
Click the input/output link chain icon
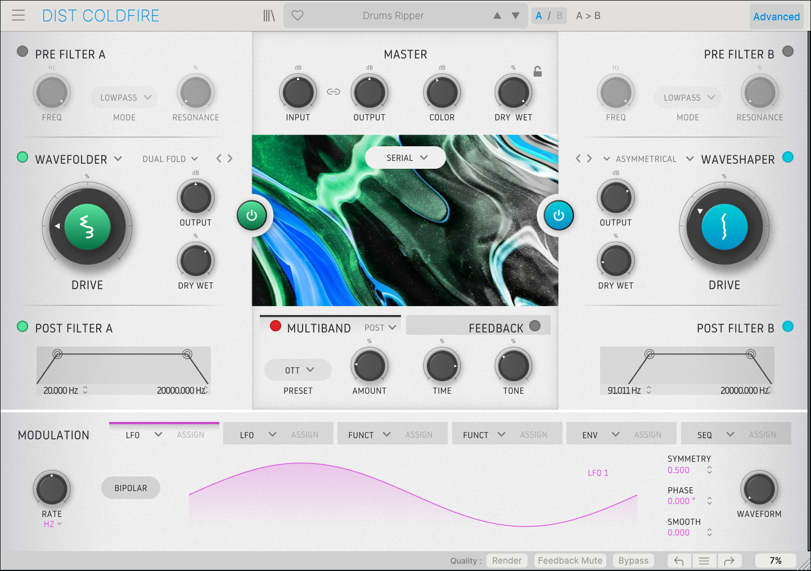pyautogui.click(x=334, y=92)
